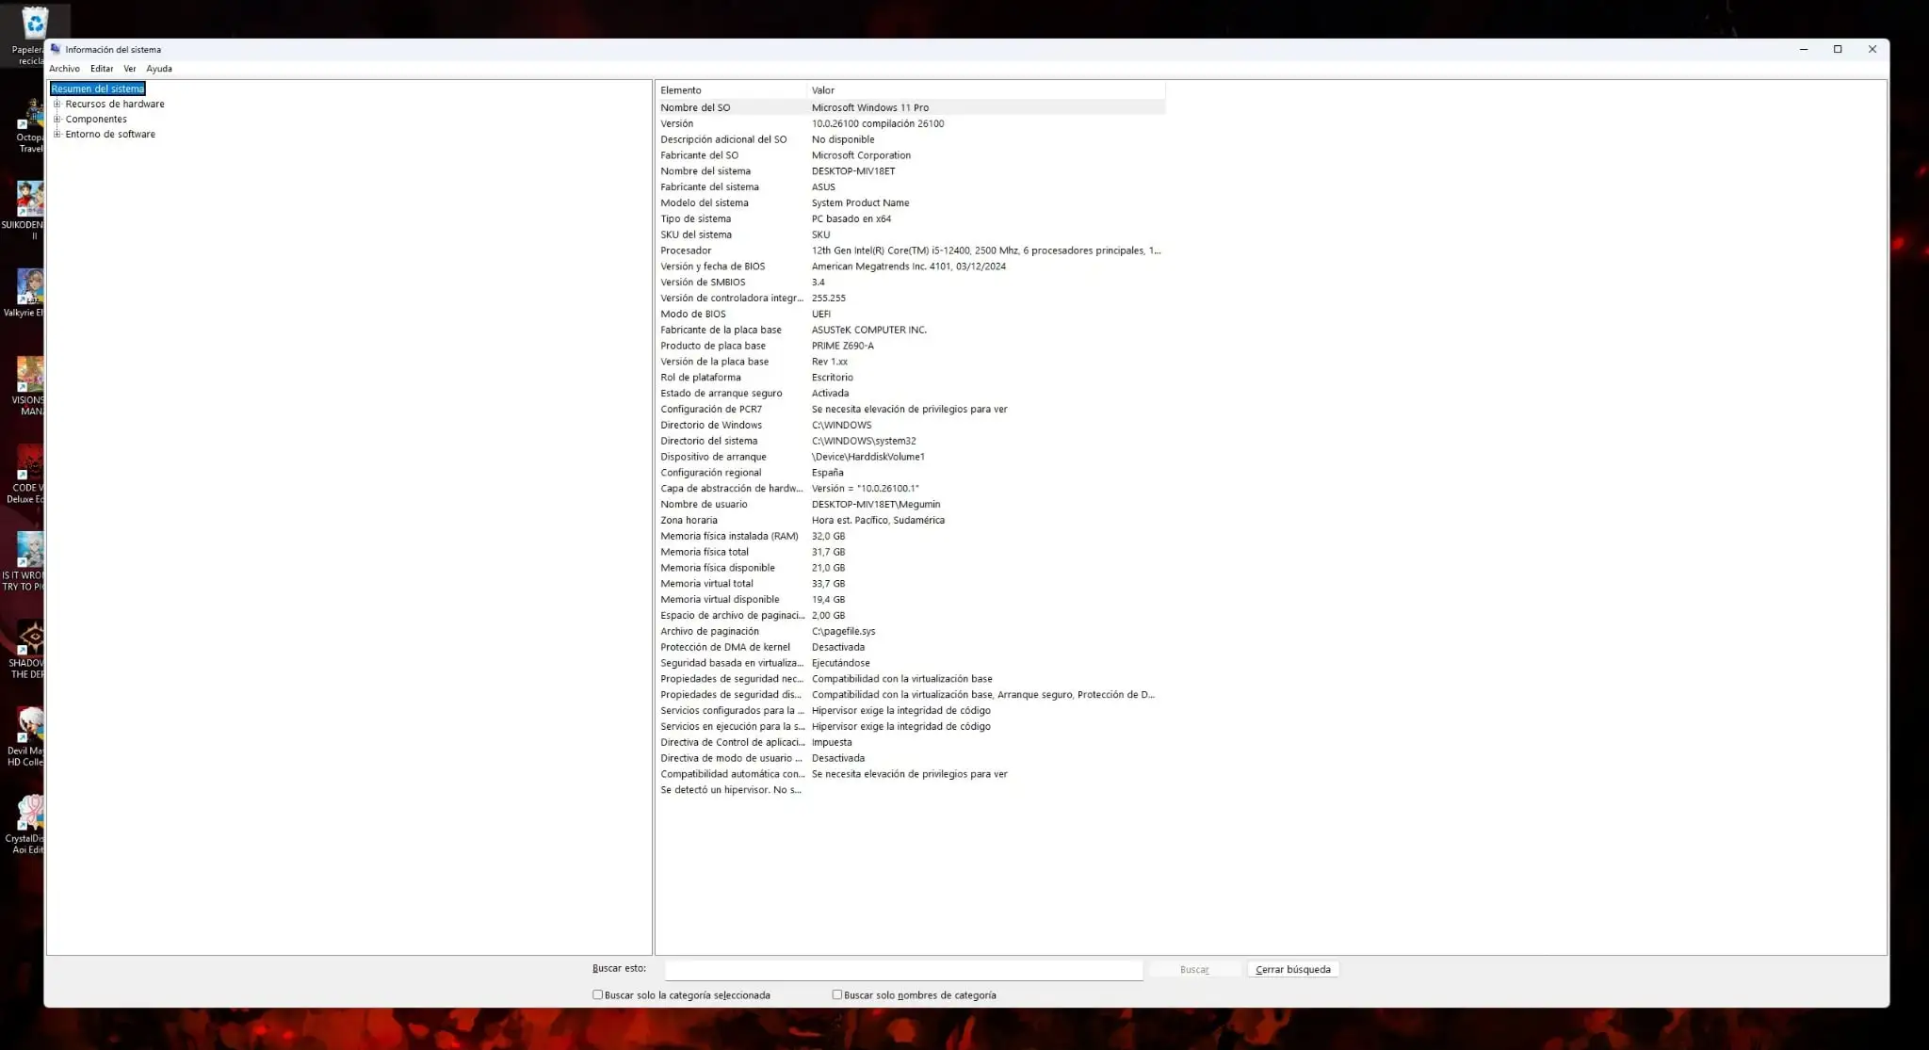This screenshot has width=1929, height=1050.
Task: Open the Archivo menu
Action: [64, 69]
